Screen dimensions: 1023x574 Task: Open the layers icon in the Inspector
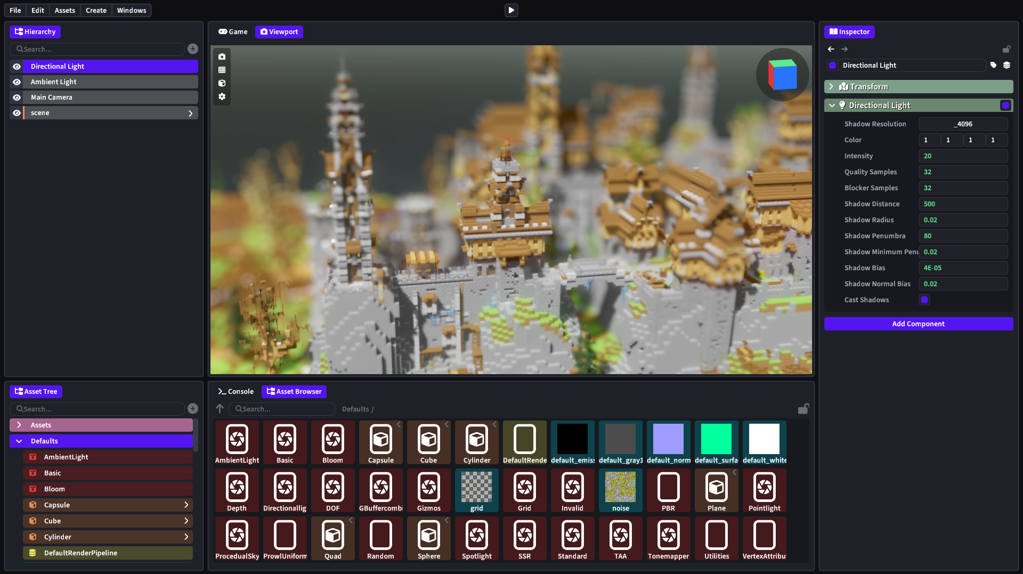pyautogui.click(x=1007, y=65)
